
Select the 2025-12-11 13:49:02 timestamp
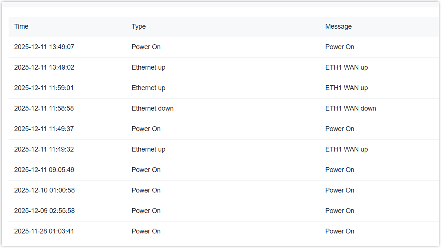[x=44, y=67]
